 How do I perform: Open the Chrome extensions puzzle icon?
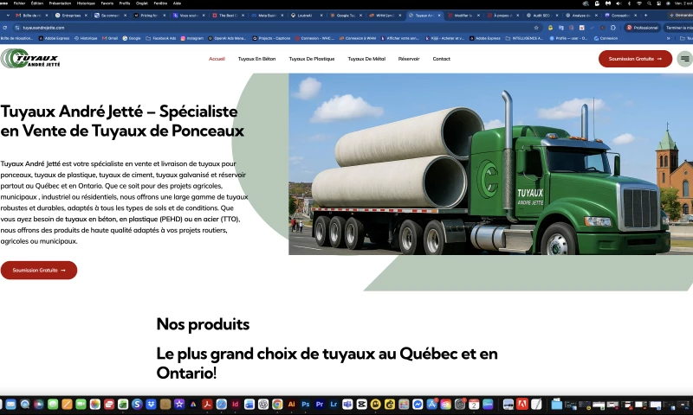(613, 28)
